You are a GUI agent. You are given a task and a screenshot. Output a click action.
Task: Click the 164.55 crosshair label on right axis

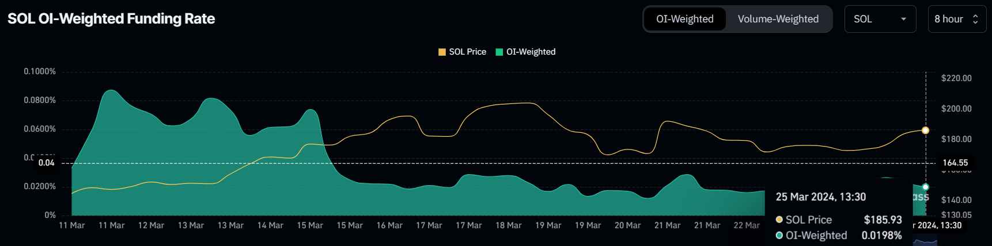[955, 163]
